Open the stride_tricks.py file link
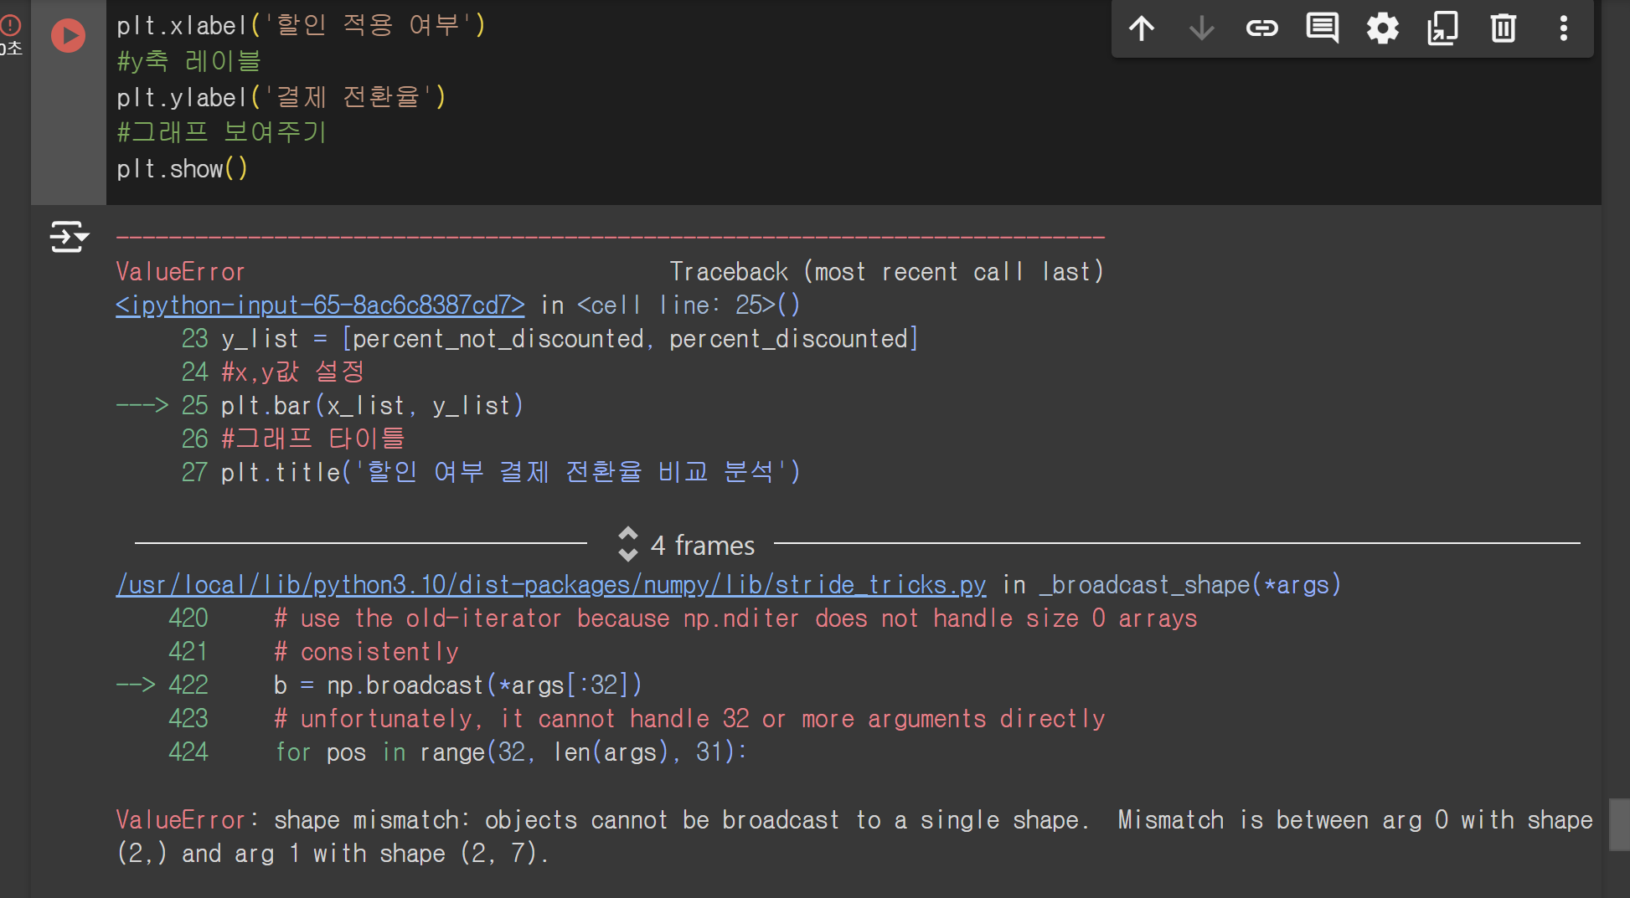The image size is (1630, 898). [551, 585]
